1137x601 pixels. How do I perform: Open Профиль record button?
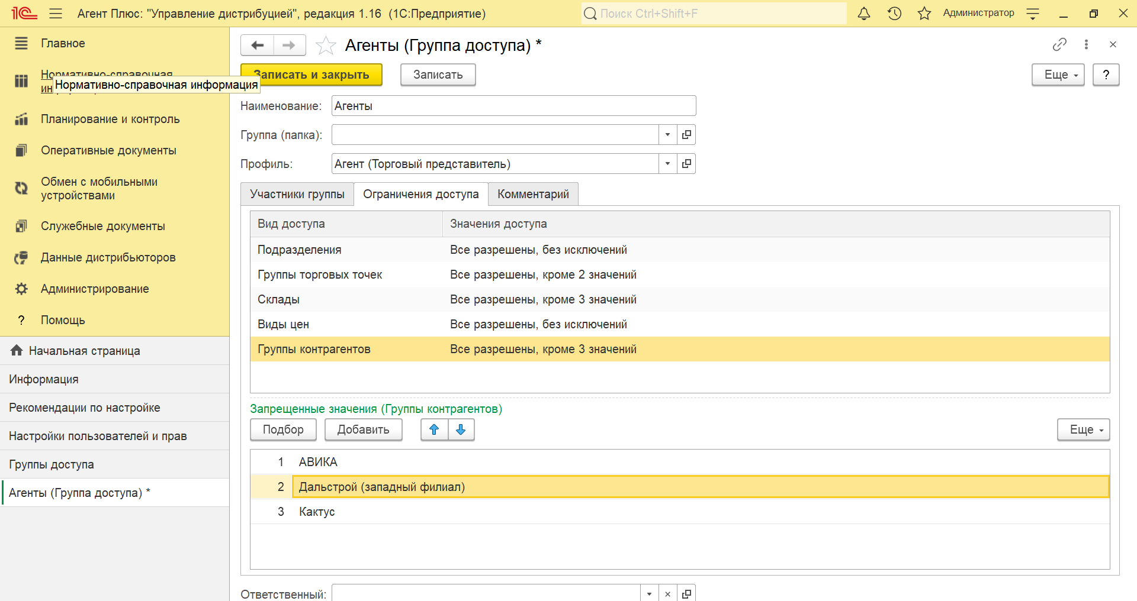[686, 164]
